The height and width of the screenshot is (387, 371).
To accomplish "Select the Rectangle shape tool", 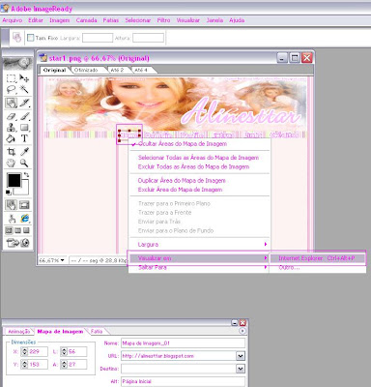I will pyautogui.click(x=24, y=128).
